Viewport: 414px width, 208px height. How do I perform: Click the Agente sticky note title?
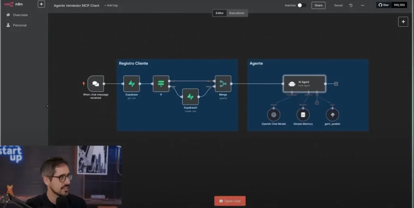[x=256, y=63]
